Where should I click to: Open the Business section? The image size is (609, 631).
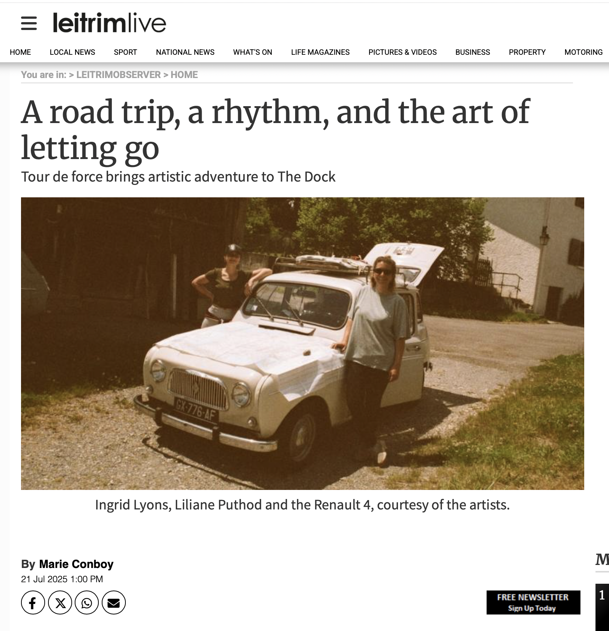[x=473, y=52]
